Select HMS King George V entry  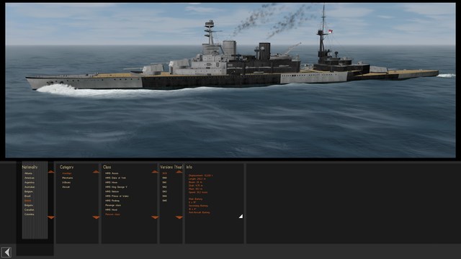(116, 187)
